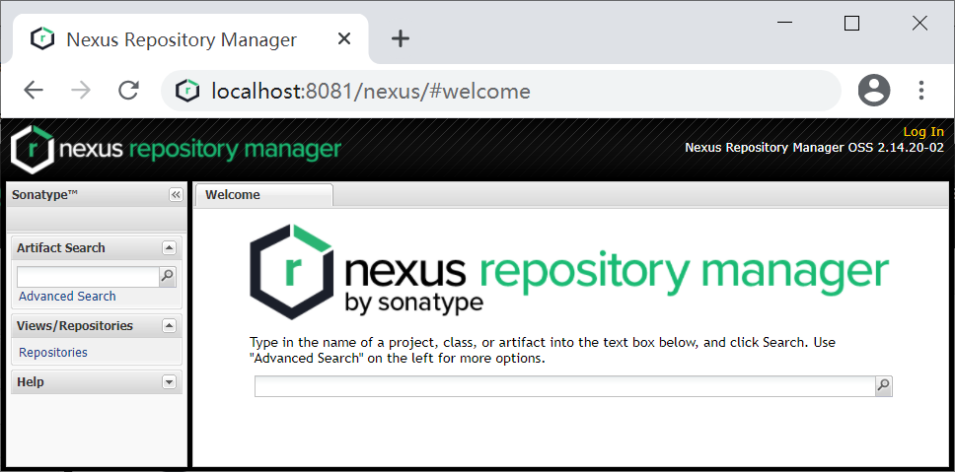Viewport: 955px width, 472px height.
Task: Open the browser profile avatar icon
Action: pyautogui.click(x=873, y=91)
